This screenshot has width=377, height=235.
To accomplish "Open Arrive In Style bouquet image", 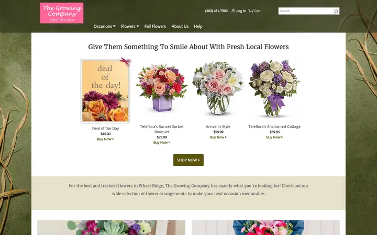I will pos(218,88).
